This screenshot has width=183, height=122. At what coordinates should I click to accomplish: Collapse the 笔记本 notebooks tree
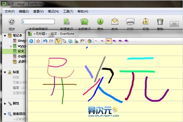[5, 36]
